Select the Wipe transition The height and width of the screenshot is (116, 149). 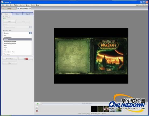[x=18, y=46]
